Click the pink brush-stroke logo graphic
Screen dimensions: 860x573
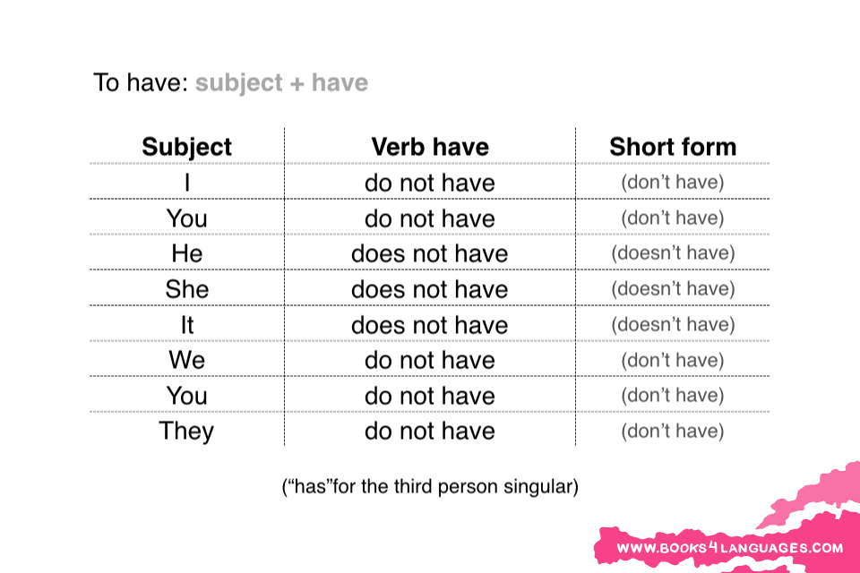click(729, 521)
